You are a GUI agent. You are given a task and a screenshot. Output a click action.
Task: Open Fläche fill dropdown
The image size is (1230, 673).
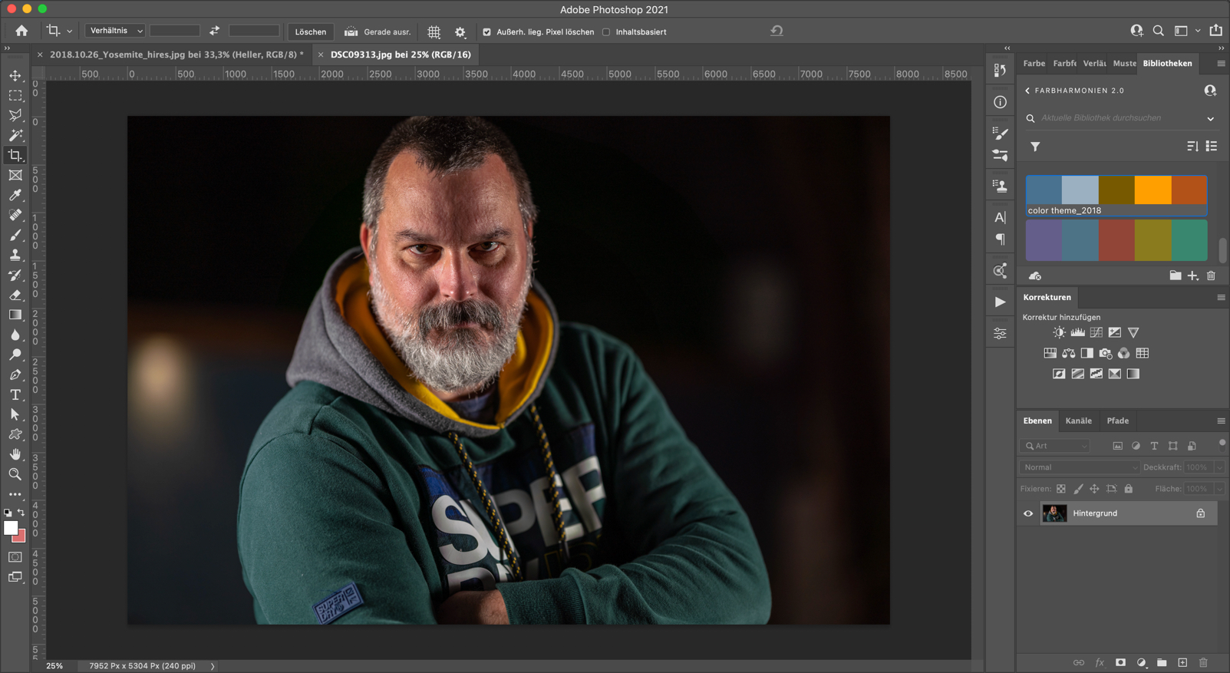[1219, 489]
